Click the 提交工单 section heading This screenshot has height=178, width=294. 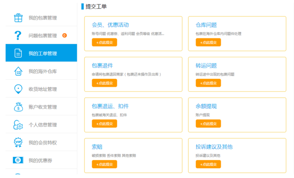coord(96,7)
